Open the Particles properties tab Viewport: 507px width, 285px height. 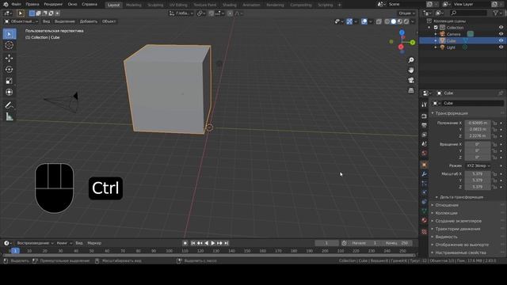(425, 183)
